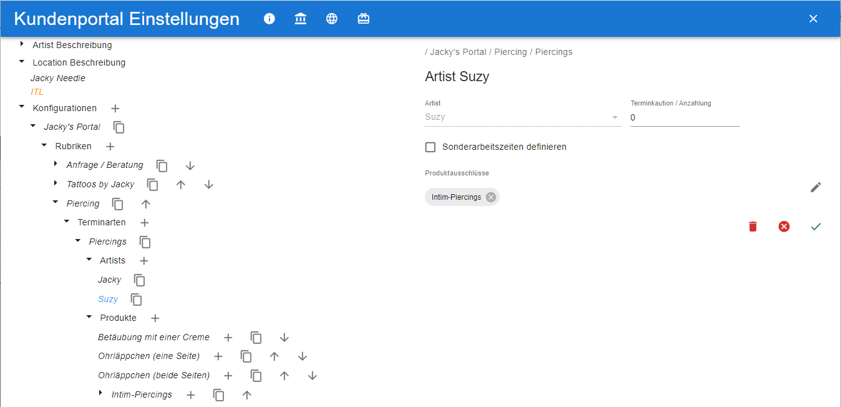Screen dimensions: 841x407
Task: Copy the Piercings Terminart
Action: pyautogui.click(x=145, y=242)
